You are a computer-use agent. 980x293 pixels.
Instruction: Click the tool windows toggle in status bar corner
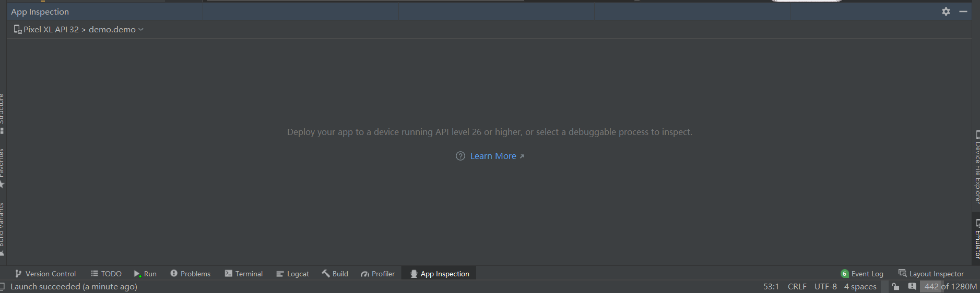(3, 287)
